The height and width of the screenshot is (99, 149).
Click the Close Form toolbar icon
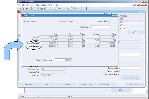click(45, 8)
